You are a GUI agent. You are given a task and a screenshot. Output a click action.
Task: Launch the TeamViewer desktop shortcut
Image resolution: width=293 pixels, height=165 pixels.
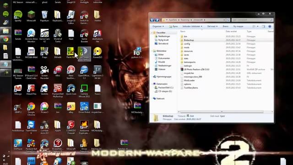pos(31,127)
